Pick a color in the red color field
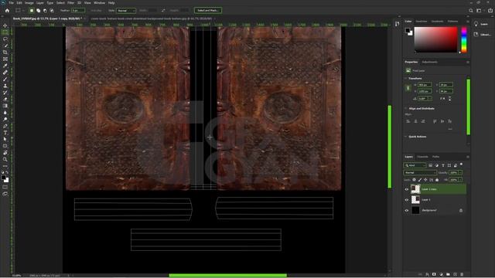The height and width of the screenshot is (278, 495). (435, 39)
